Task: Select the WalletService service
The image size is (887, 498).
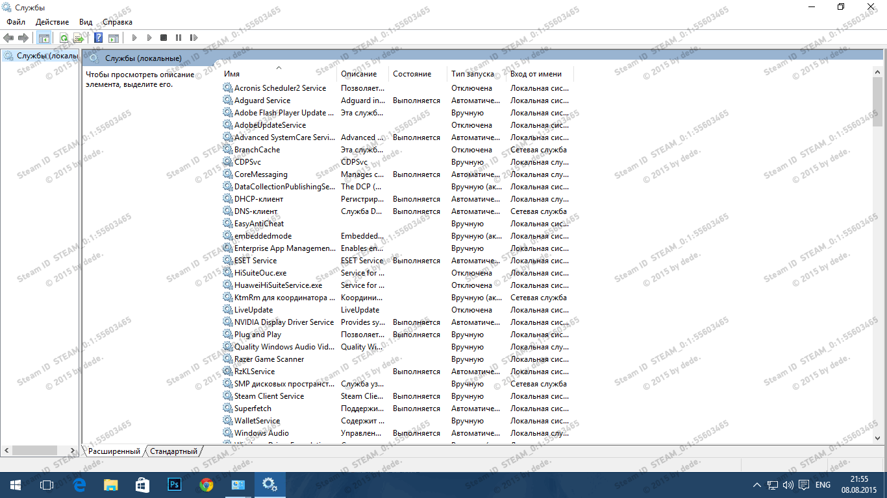Action: click(x=257, y=421)
